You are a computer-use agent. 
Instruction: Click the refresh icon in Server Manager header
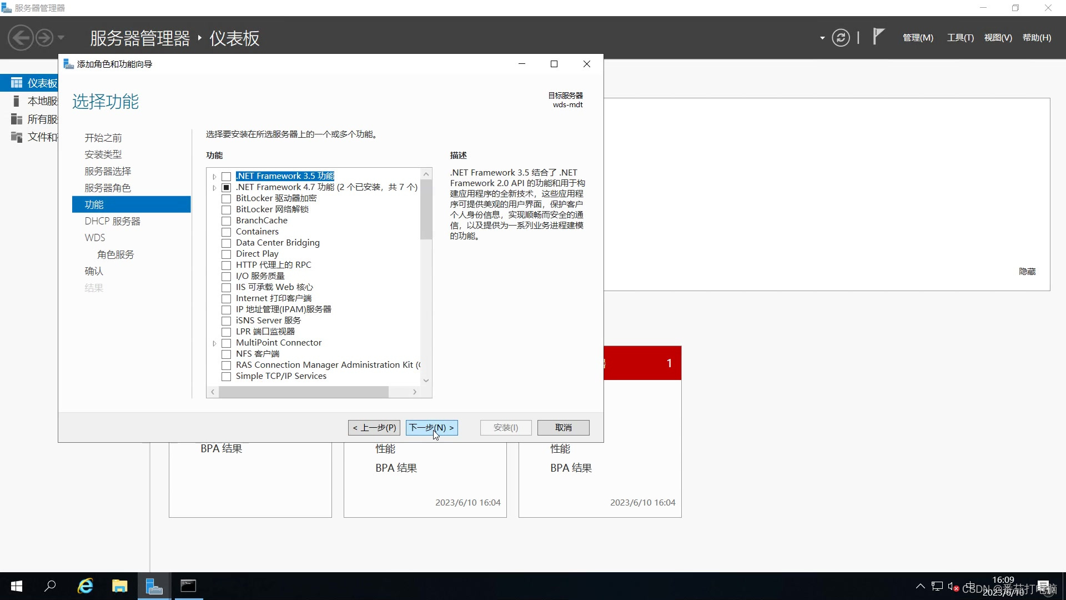click(x=841, y=38)
